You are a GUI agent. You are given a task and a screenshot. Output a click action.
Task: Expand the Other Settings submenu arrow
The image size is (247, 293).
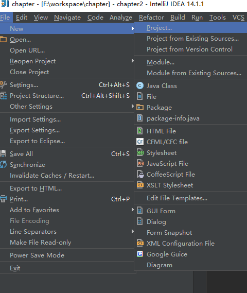pyautogui.click(x=132, y=106)
